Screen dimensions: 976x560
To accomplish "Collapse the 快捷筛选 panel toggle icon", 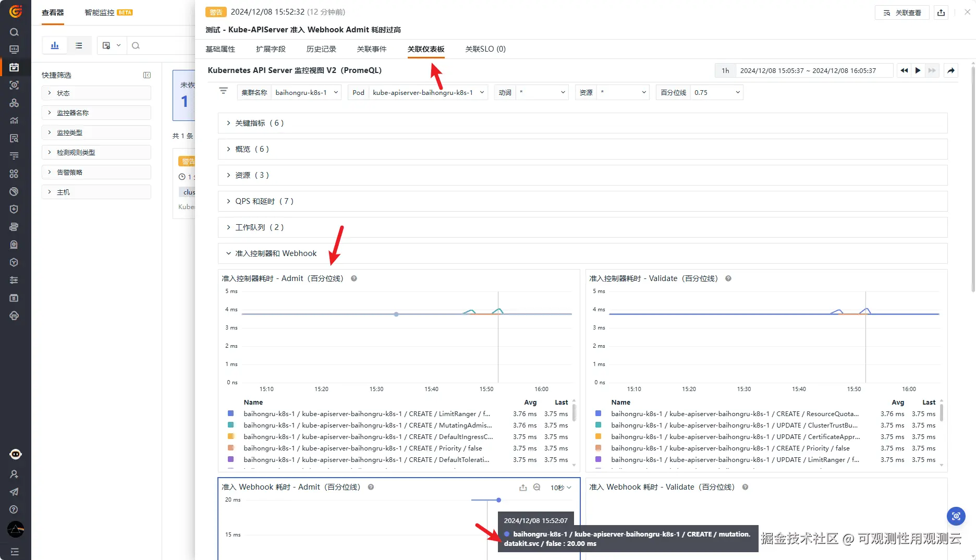I will coord(147,75).
